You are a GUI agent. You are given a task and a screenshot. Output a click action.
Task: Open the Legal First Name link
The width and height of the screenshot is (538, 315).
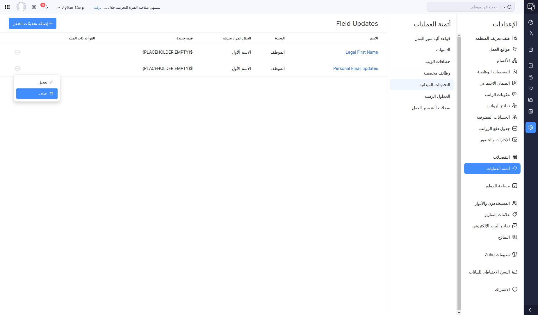[361, 52]
